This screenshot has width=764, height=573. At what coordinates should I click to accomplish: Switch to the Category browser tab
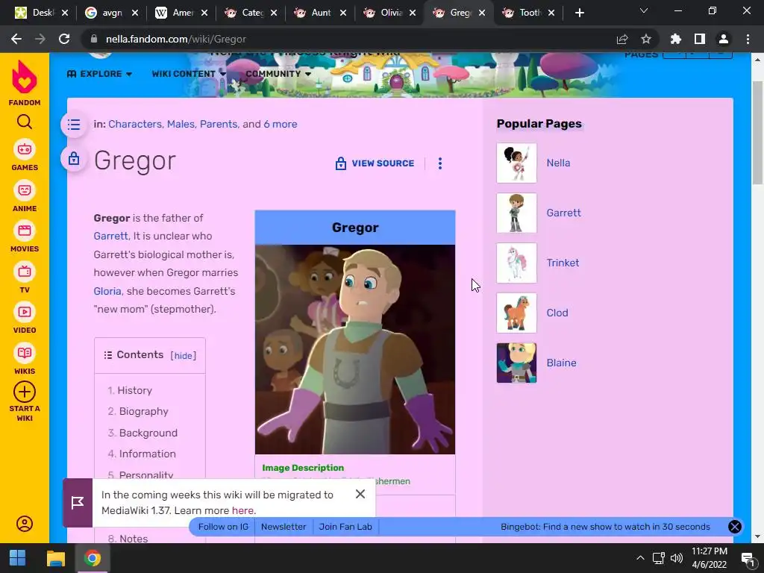pos(251,13)
